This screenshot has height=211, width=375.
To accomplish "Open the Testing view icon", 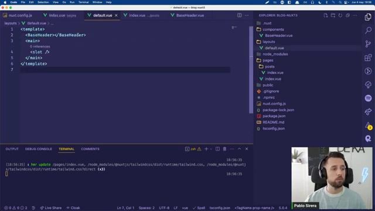I will pos(368,84).
